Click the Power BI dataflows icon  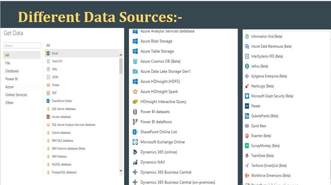coord(135,122)
